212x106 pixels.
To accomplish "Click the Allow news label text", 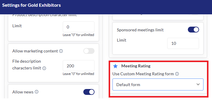I will tap(23, 92).
